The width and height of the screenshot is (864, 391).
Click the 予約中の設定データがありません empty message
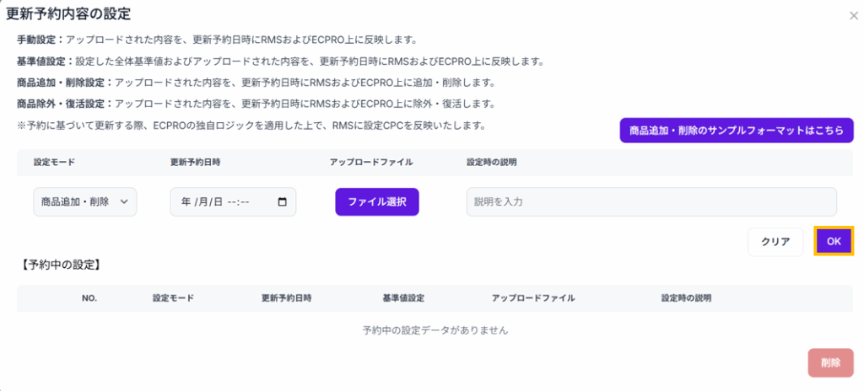coord(435,330)
